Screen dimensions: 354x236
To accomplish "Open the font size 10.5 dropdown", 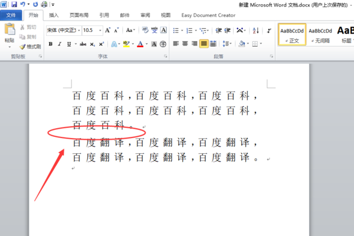I will click(100, 30).
